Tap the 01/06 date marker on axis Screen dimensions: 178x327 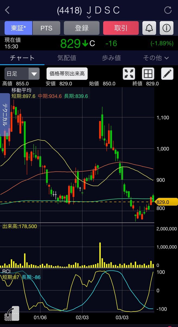point(40,318)
